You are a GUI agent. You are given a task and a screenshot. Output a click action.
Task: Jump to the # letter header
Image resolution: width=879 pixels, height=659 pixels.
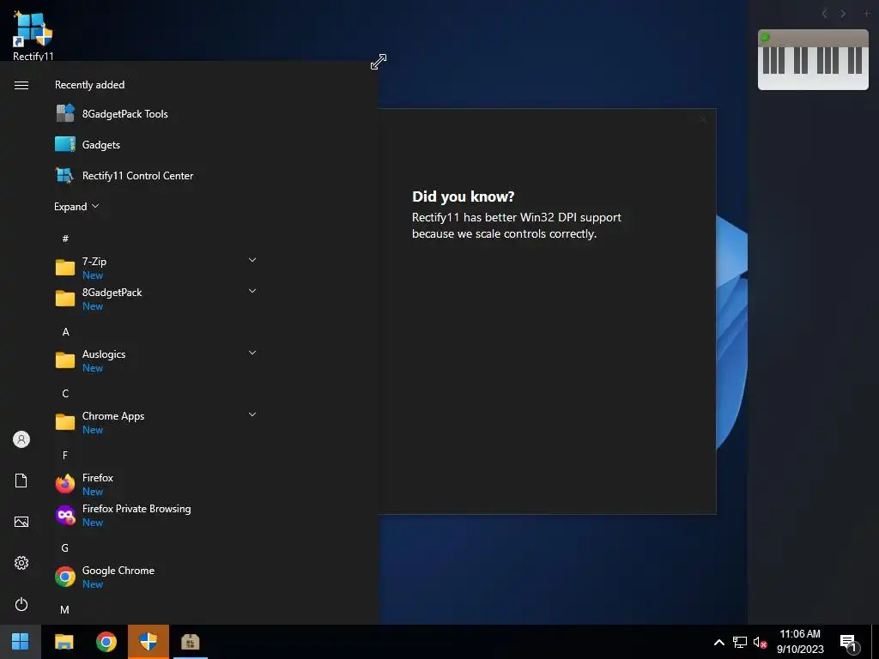click(65, 239)
